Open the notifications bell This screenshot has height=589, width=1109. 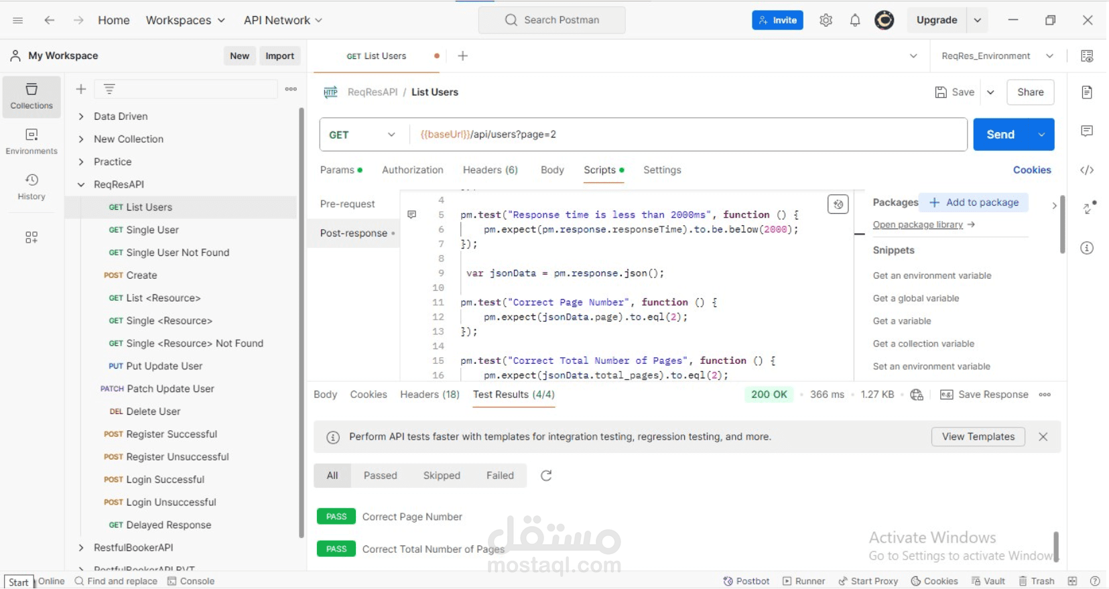point(855,20)
